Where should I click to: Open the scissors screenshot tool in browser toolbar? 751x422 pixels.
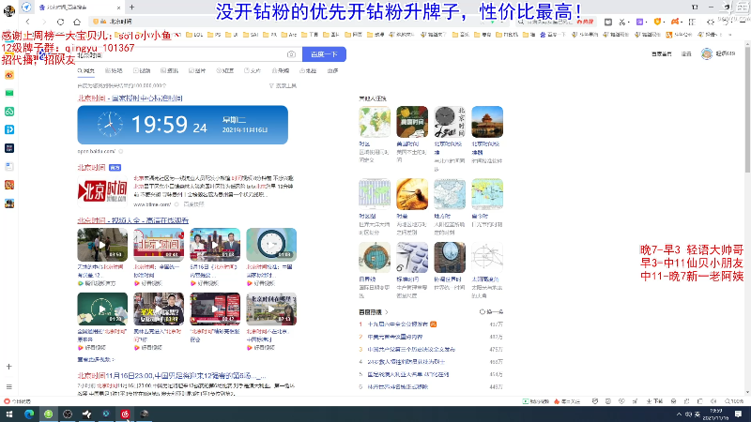[622, 22]
